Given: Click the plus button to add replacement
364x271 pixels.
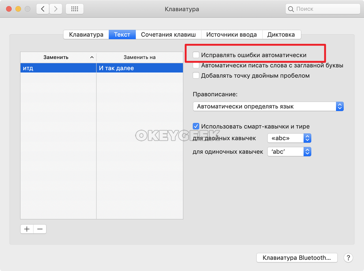Looking at the screenshot, I should [x=27, y=229].
